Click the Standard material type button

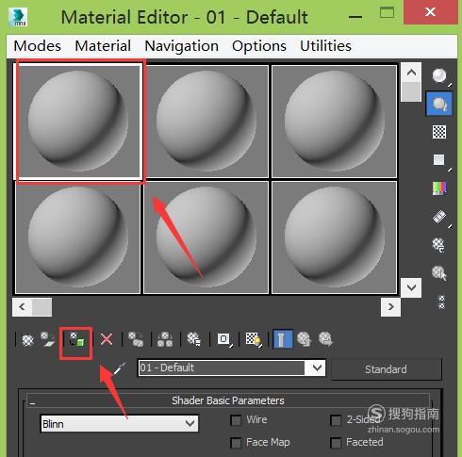[387, 369]
